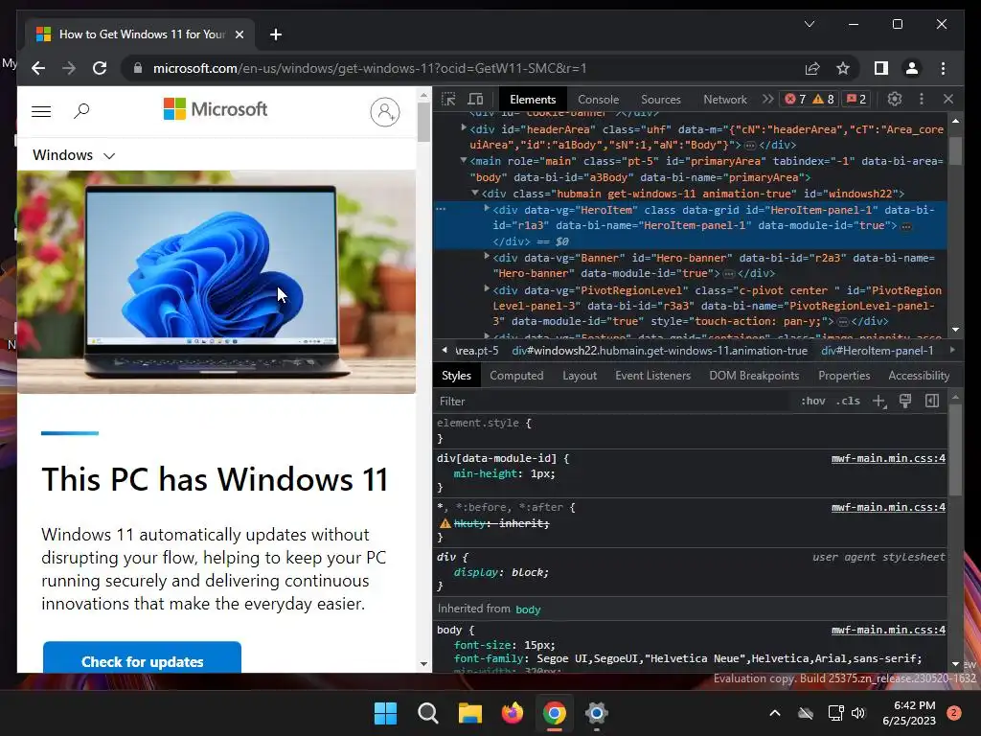Open the selected node's ellipsis menu
This screenshot has height=736, width=981.
(x=441, y=209)
